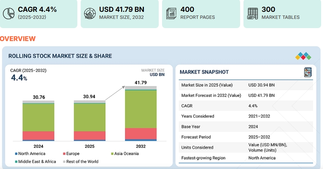The image size is (323, 169).
Task: Click the growth arrow pointing to 41.79
Action: (115, 93)
